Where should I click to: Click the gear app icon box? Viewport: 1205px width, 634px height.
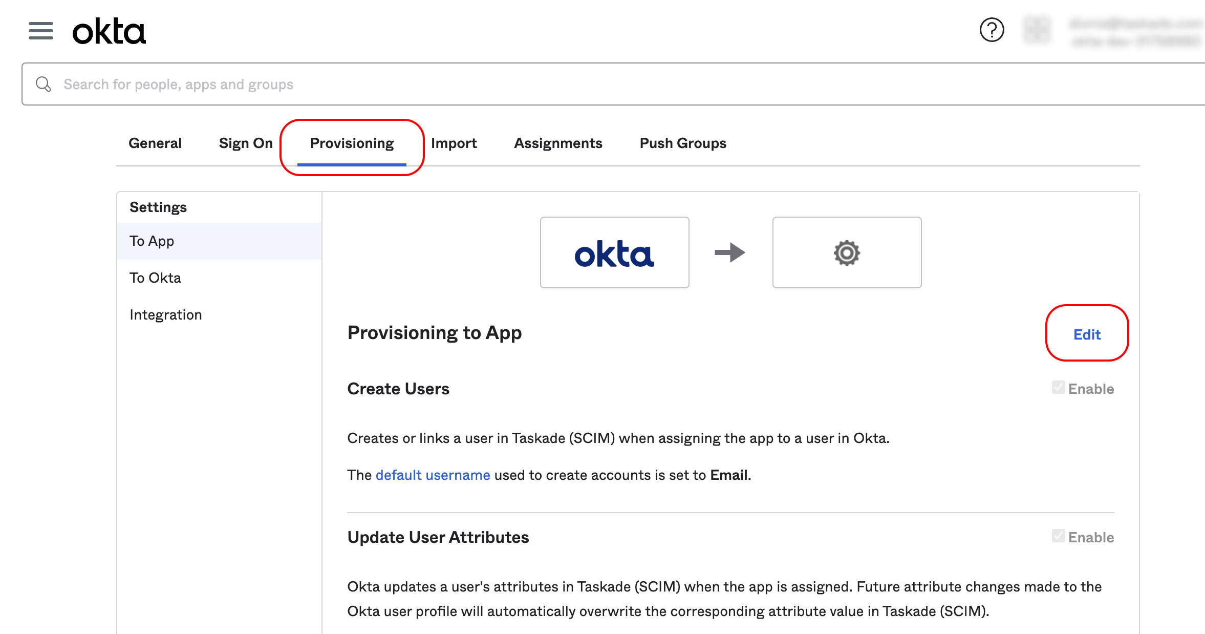point(847,252)
